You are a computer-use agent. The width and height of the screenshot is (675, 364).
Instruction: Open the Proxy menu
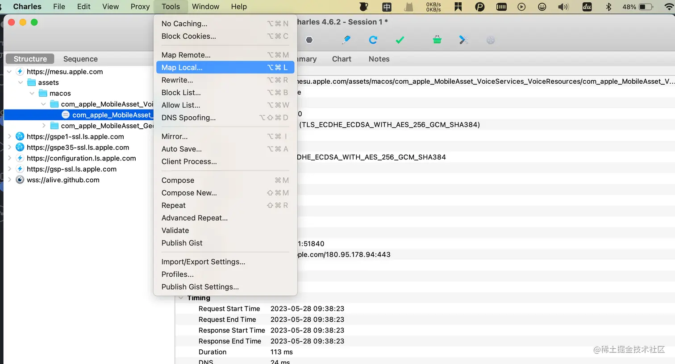[x=140, y=7]
